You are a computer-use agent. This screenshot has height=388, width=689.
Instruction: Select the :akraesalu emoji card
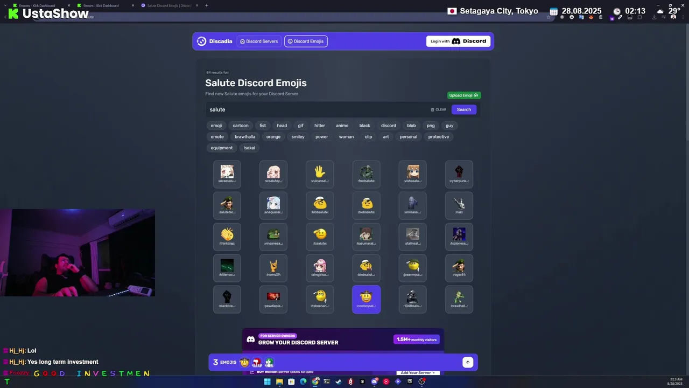click(x=227, y=174)
